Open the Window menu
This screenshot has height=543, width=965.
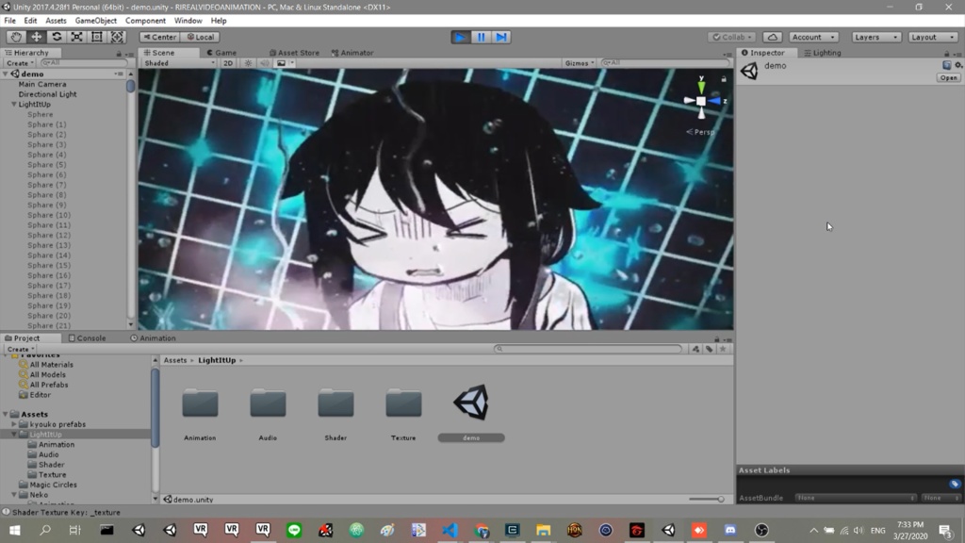pos(188,21)
